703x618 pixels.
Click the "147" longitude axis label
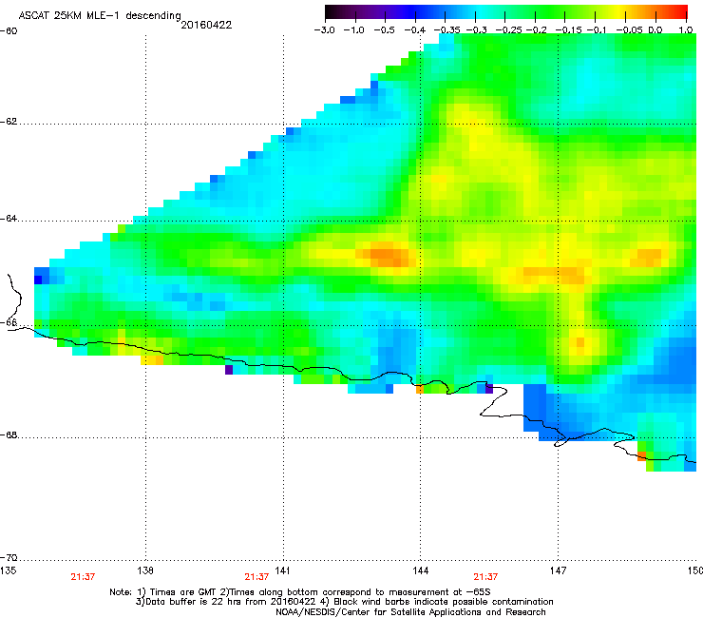[558, 570]
